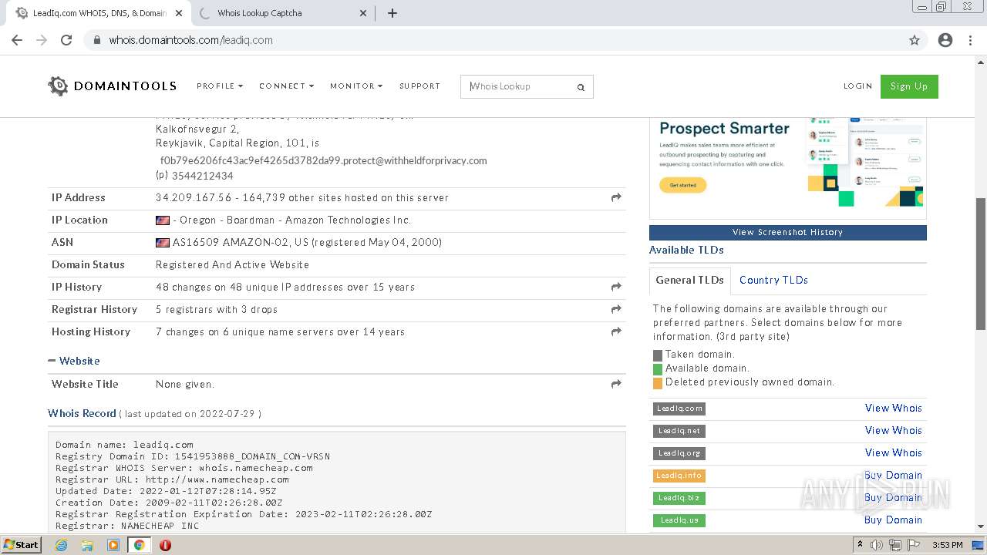Viewport: 987px width, 555px height.
Task: Click Buy Domain for LeadIq.biz
Action: click(893, 498)
